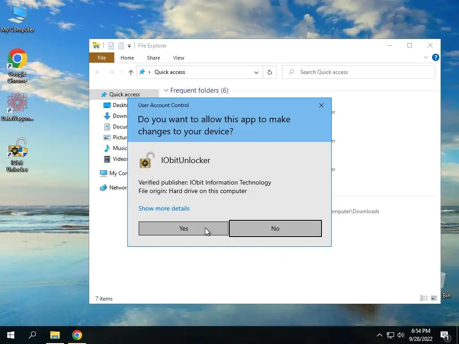Click the Quick access address bar path

[x=170, y=72]
